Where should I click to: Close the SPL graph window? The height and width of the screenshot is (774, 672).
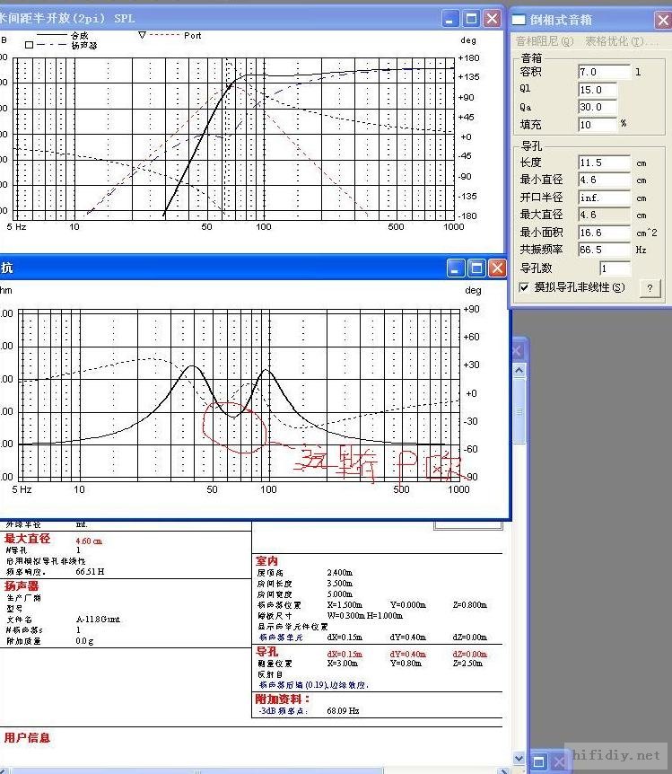click(x=492, y=18)
